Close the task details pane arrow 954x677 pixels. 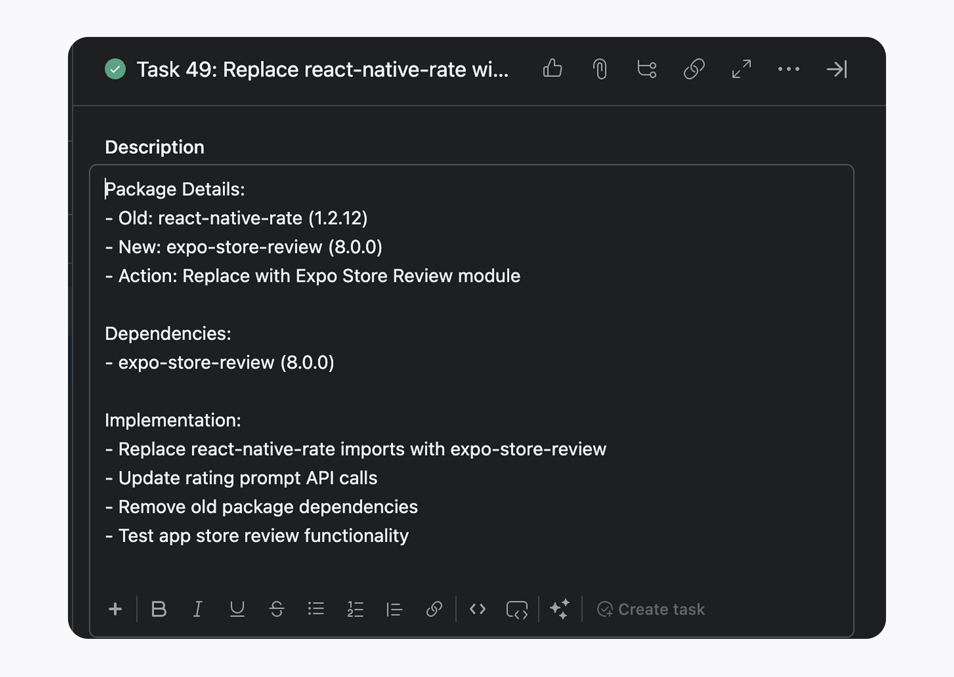837,69
